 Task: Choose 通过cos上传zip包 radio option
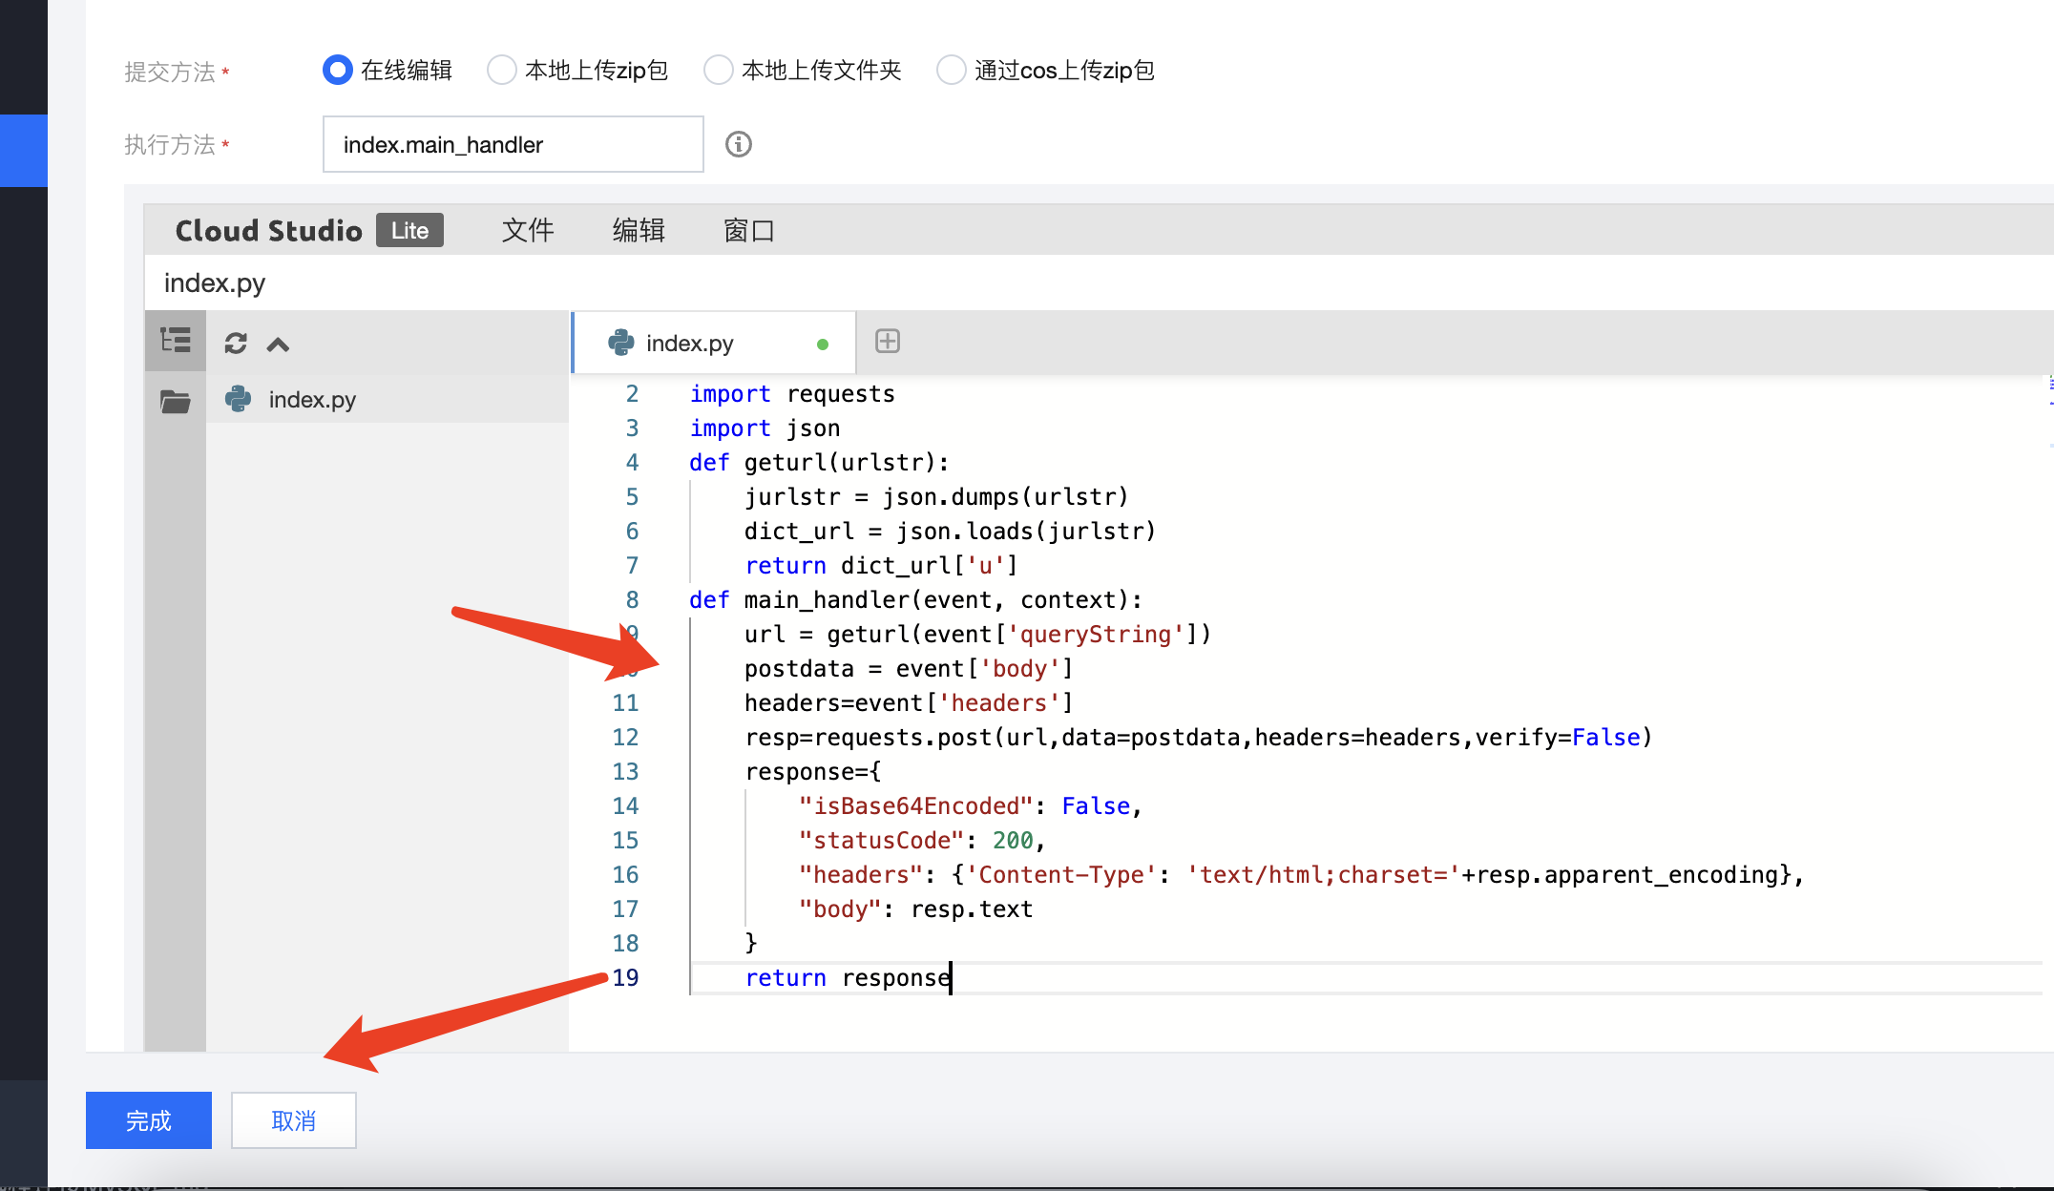(x=952, y=70)
